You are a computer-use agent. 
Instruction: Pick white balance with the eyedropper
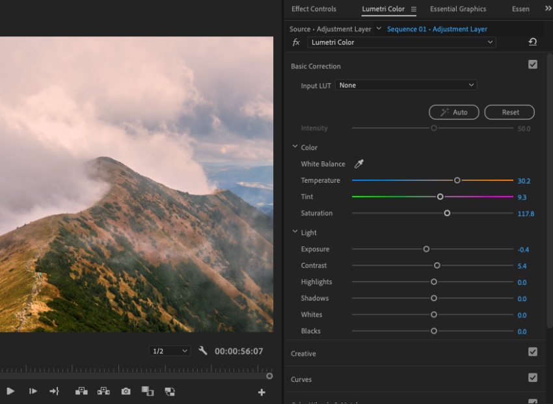click(x=358, y=164)
